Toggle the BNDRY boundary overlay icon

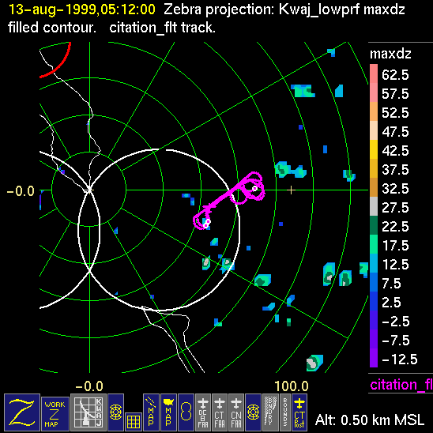click(x=270, y=412)
